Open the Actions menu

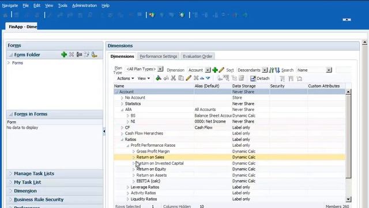click(x=126, y=79)
